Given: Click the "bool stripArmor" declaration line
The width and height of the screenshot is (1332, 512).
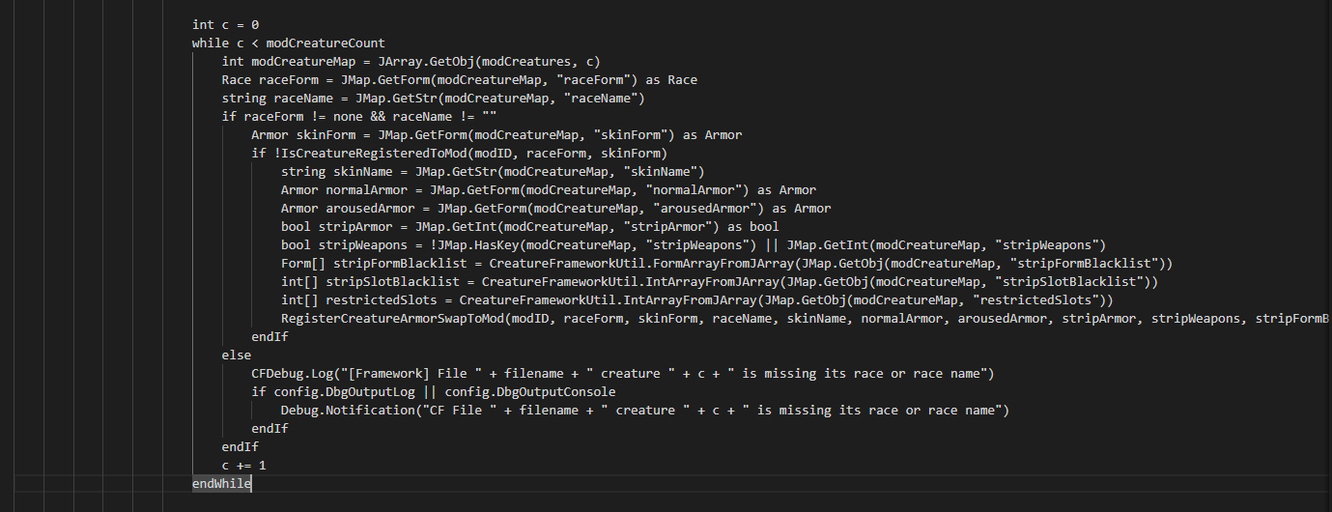Looking at the screenshot, I should tap(529, 226).
